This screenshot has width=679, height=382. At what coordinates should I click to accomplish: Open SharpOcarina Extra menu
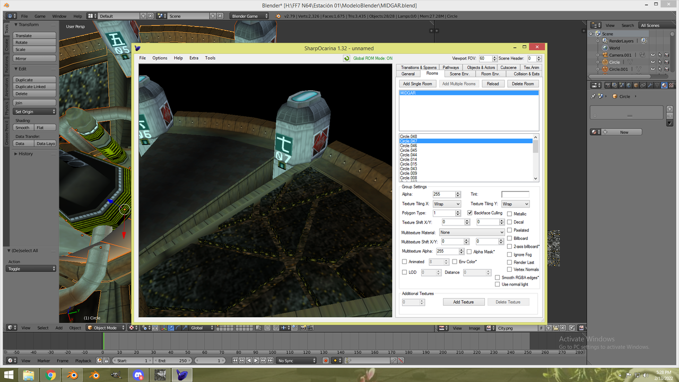pos(194,58)
